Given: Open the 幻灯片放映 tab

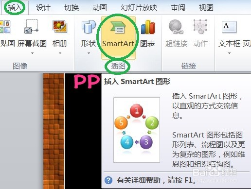Looking at the screenshot, I should point(139,8).
